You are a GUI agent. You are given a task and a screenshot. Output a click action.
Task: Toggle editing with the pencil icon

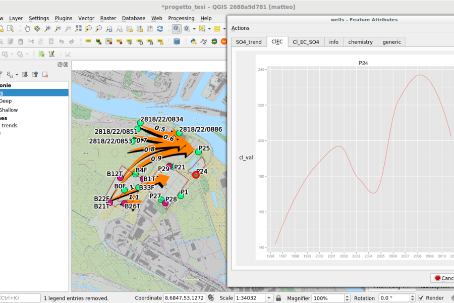click(11, 41)
